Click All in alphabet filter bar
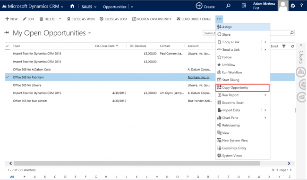The image size is (307, 180). 12,177
